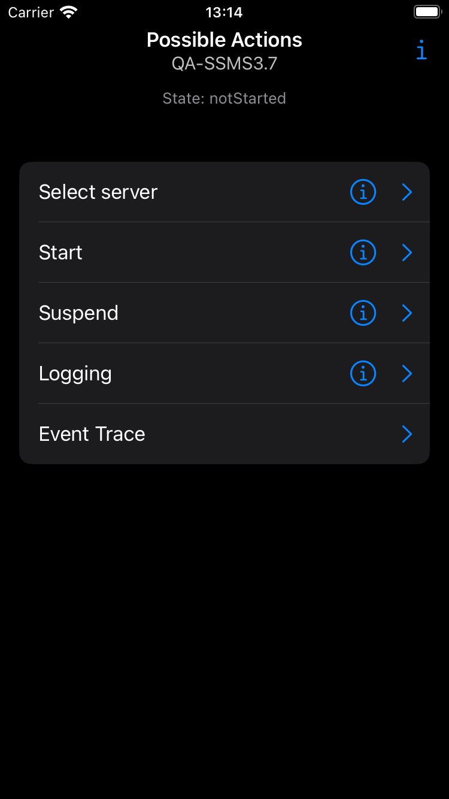449x799 pixels.
Task: Tap the Logging row chevron arrow
Action: click(x=407, y=374)
